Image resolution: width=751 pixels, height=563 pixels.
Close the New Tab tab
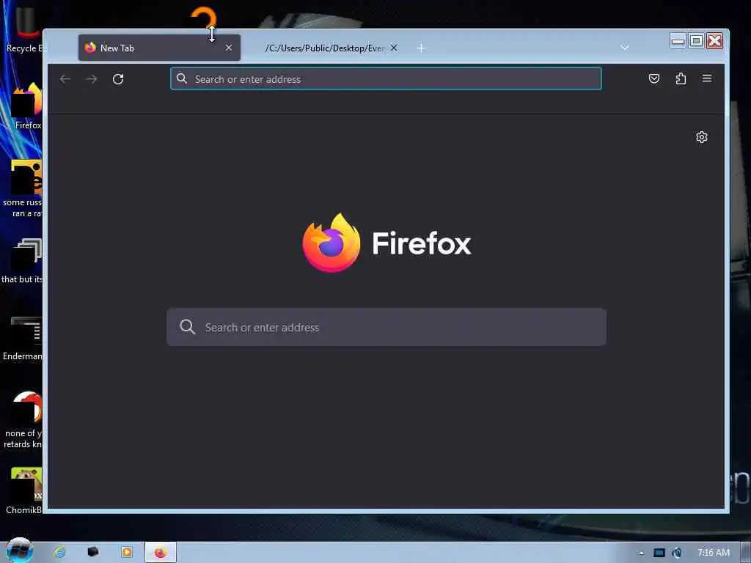229,48
